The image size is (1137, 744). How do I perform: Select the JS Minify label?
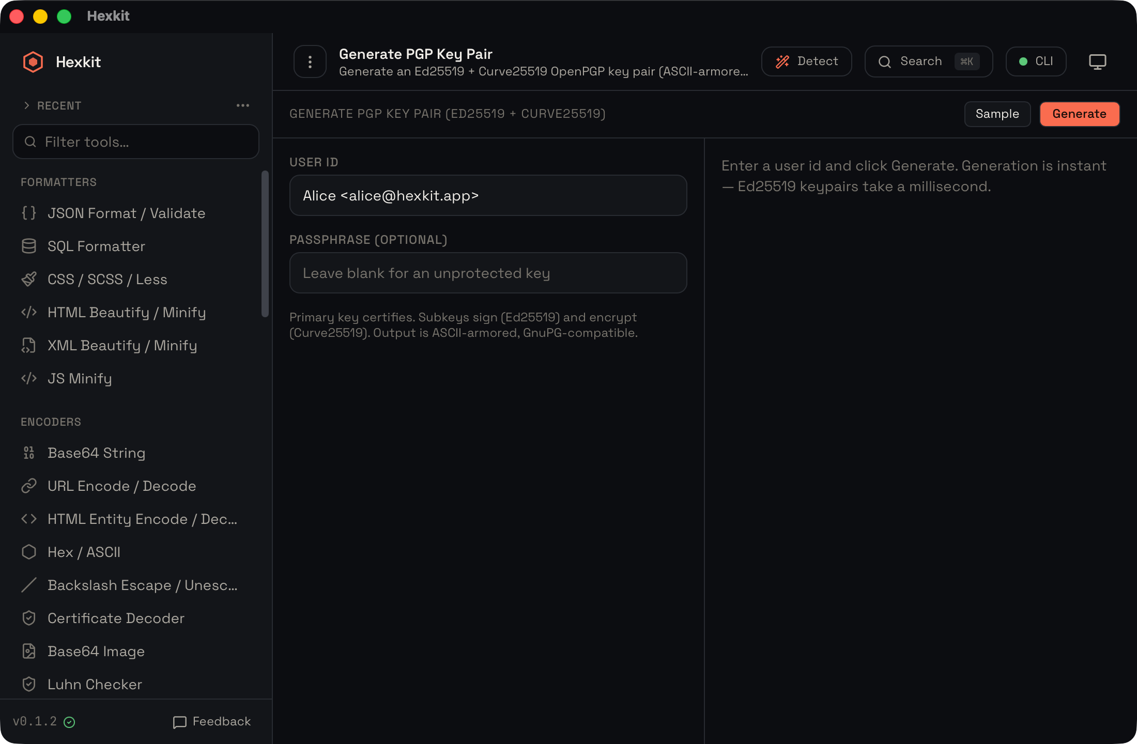click(x=80, y=378)
